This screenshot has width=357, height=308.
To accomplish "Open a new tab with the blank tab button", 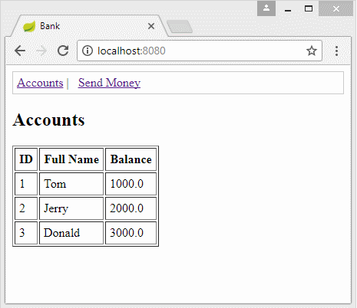I will (180, 27).
